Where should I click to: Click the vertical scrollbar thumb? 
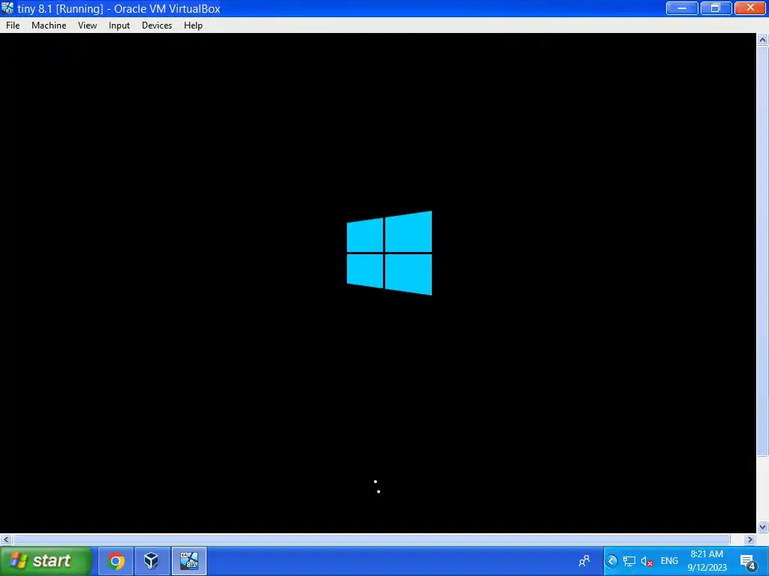[x=762, y=251]
